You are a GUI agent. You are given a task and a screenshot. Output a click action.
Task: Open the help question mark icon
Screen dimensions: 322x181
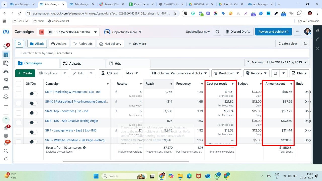tap(6, 120)
